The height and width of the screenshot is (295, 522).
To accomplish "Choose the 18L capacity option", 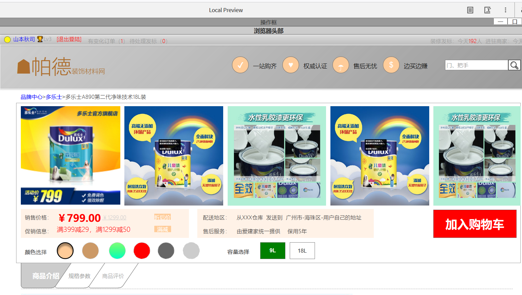I will (302, 251).
